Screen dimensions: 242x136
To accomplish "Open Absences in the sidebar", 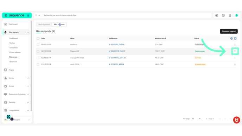I will [x=13, y=62].
